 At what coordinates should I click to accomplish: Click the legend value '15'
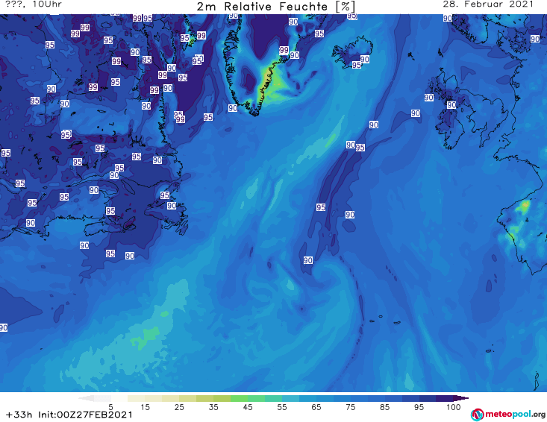(x=145, y=407)
